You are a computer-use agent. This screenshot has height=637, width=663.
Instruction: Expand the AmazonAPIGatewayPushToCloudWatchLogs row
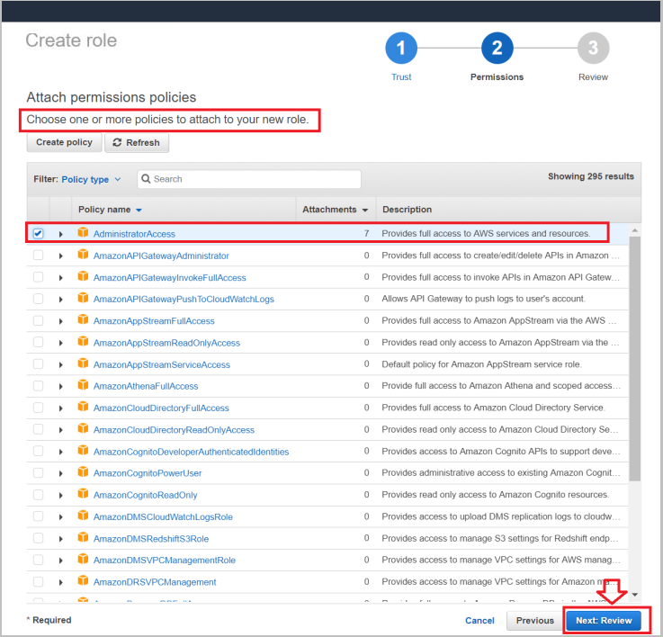pyautogui.click(x=61, y=300)
